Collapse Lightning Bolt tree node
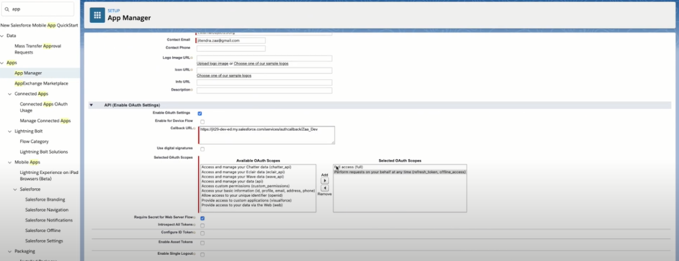This screenshot has width=679, height=261. (10, 131)
